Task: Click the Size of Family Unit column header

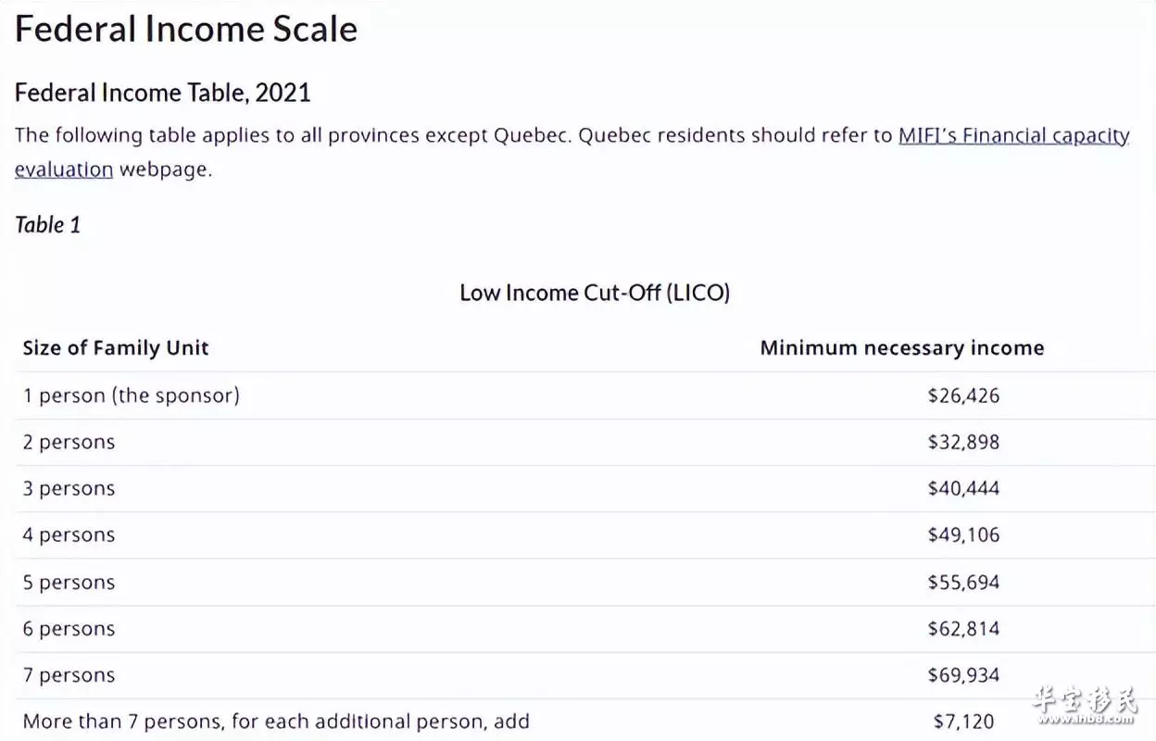Action: [116, 348]
